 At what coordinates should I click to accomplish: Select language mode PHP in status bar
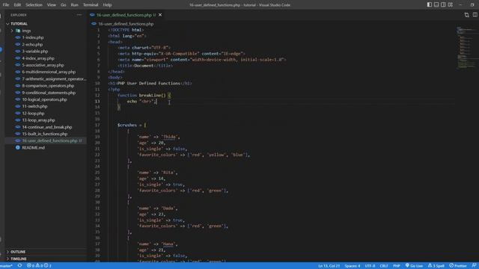pyautogui.click(x=397, y=266)
